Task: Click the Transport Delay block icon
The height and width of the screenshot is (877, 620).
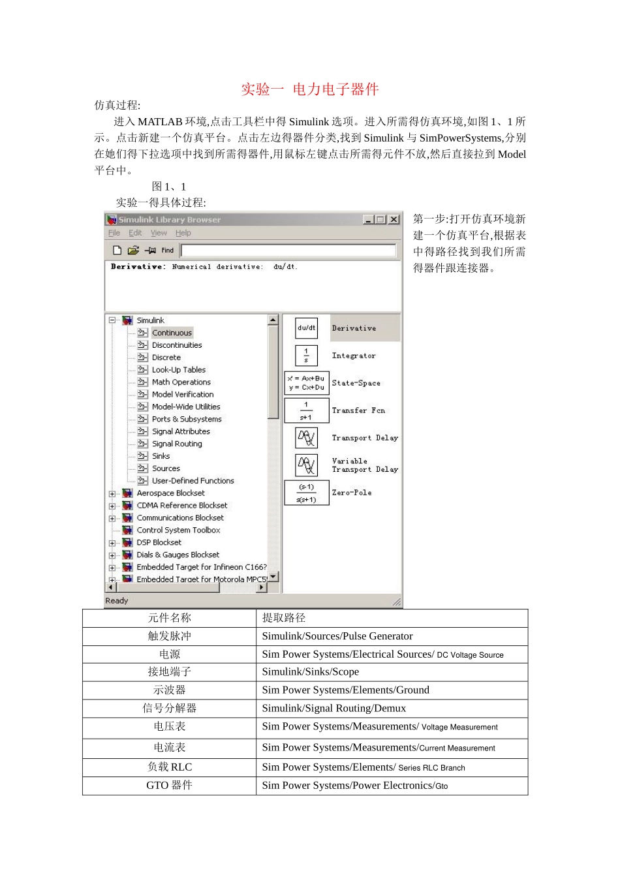Action: 306,438
